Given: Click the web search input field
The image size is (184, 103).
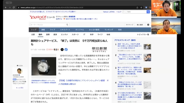Looking at the screenshot, I should pyautogui.click(x=135, y=12).
